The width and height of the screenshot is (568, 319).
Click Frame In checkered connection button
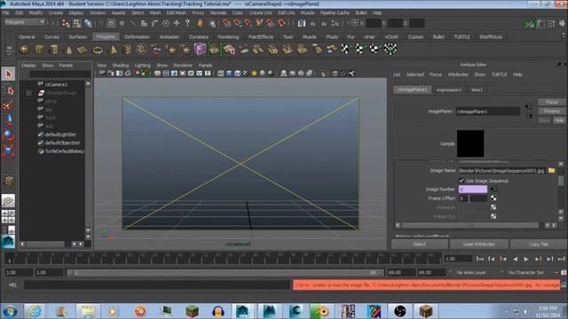tap(493, 207)
